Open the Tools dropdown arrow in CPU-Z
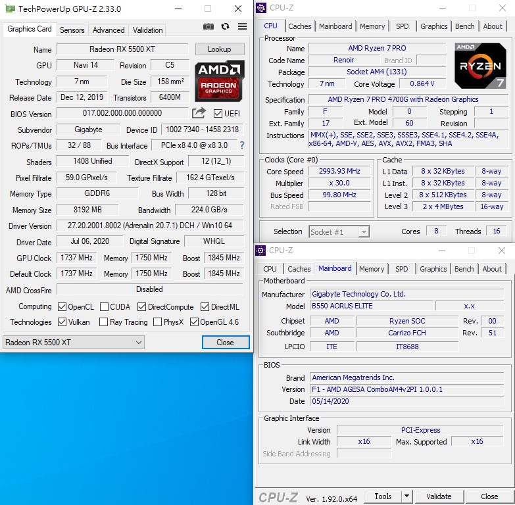 pos(406,496)
